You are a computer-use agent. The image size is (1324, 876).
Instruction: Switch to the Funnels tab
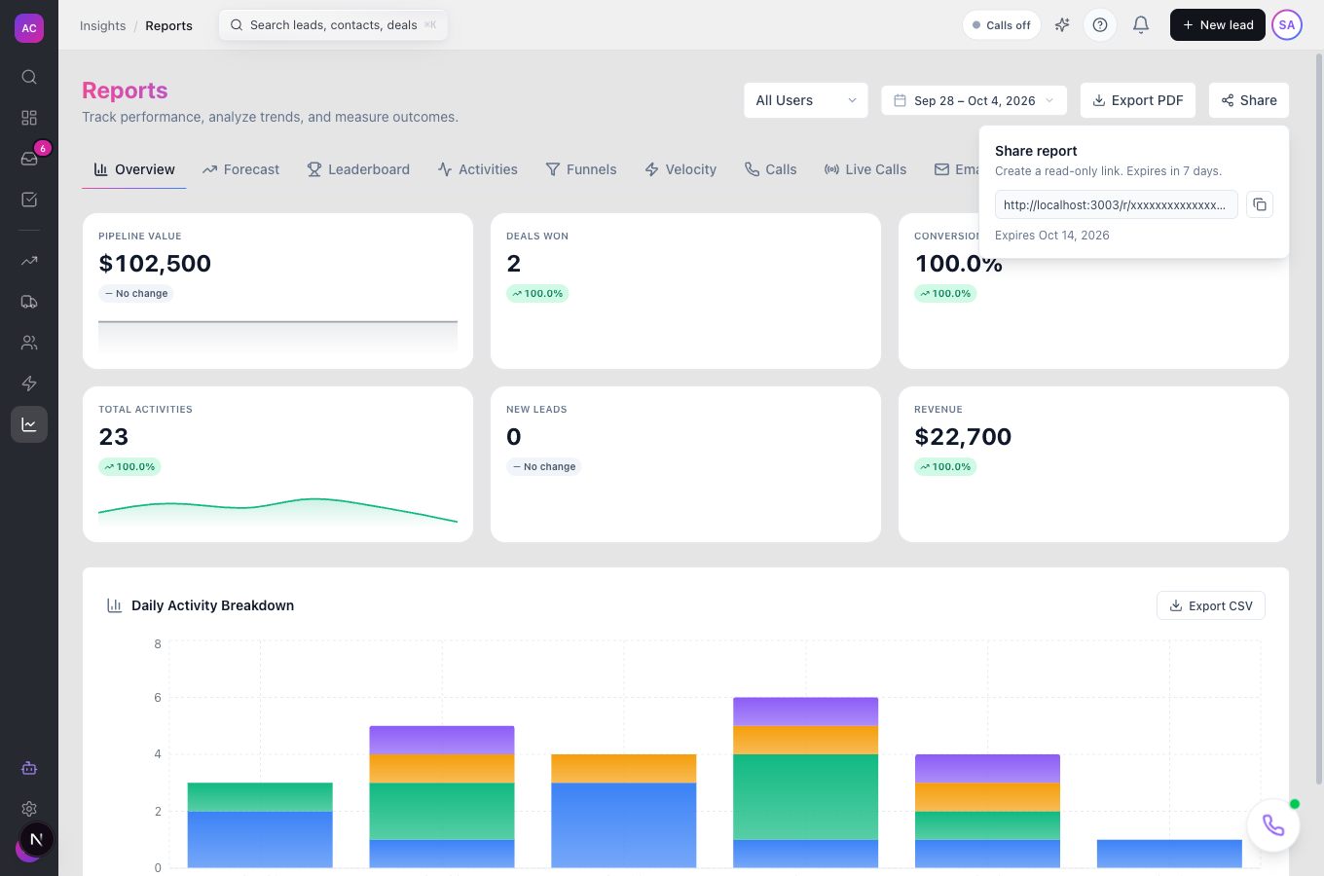point(581,169)
